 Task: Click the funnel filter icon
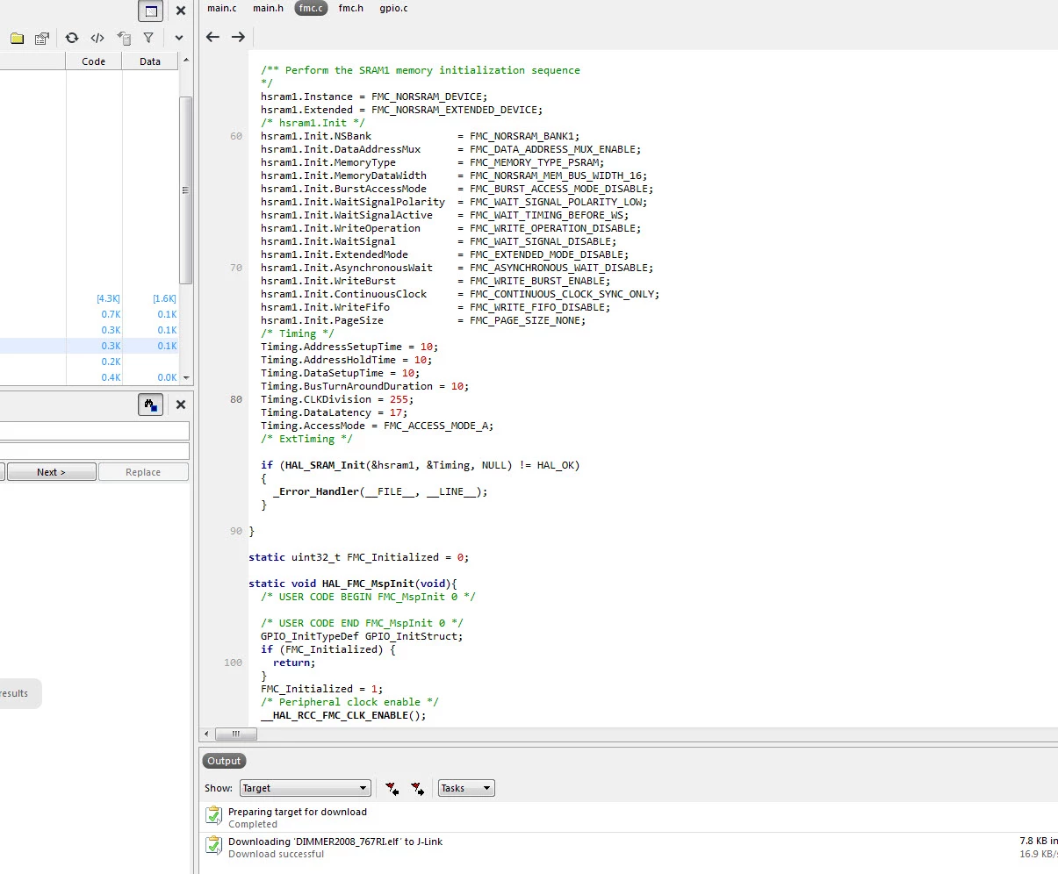pyautogui.click(x=148, y=38)
